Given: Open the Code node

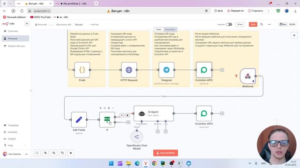Looking at the screenshot, I should (x=82, y=70).
